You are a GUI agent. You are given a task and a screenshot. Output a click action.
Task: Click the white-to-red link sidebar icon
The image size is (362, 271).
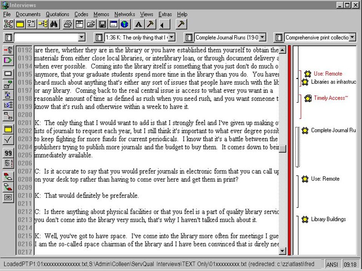click(8, 187)
